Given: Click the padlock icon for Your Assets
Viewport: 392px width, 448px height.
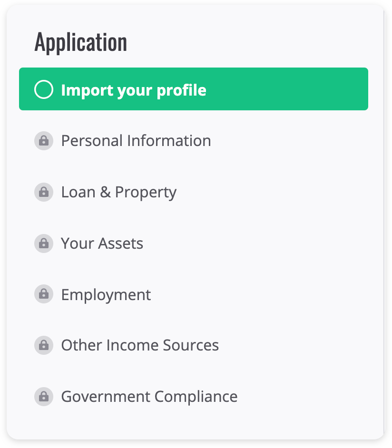Looking at the screenshot, I should coord(44,243).
